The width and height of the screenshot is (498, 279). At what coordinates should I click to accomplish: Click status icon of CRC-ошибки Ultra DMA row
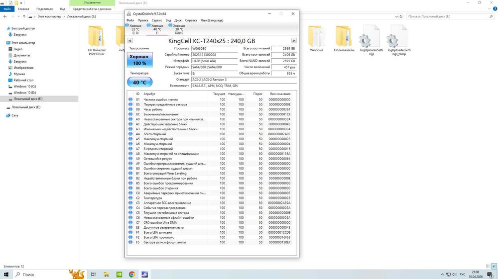coord(130,223)
